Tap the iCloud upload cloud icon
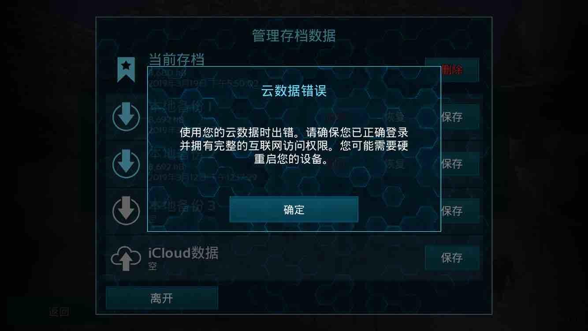The height and width of the screenshot is (331, 588). [126, 258]
